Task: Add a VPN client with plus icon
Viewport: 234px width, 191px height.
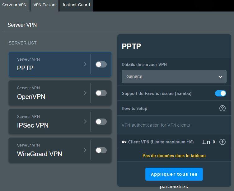Action: pos(222,142)
